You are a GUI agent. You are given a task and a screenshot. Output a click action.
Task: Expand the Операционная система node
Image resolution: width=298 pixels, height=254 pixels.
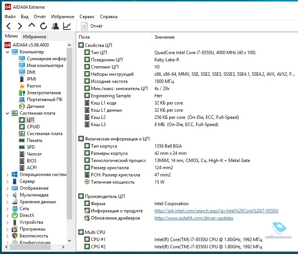(8, 175)
